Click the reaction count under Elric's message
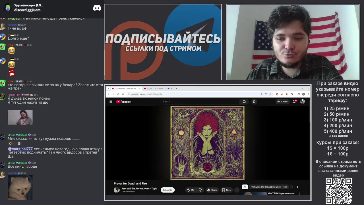The height and width of the screenshot is (205, 364). click(12, 143)
